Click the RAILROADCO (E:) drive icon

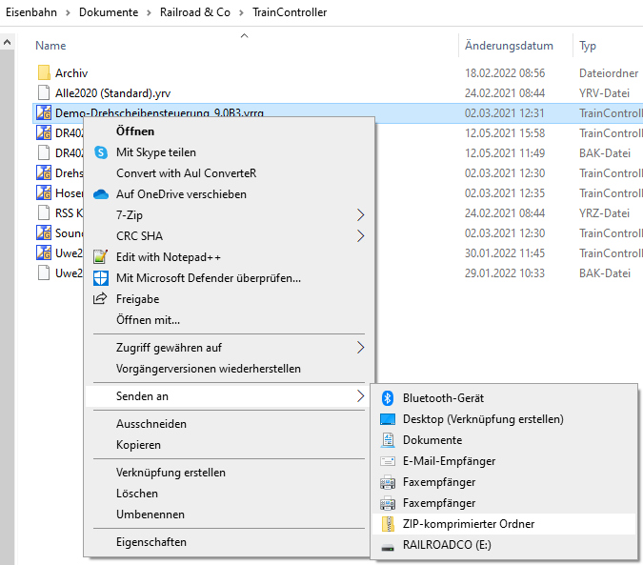[388, 545]
